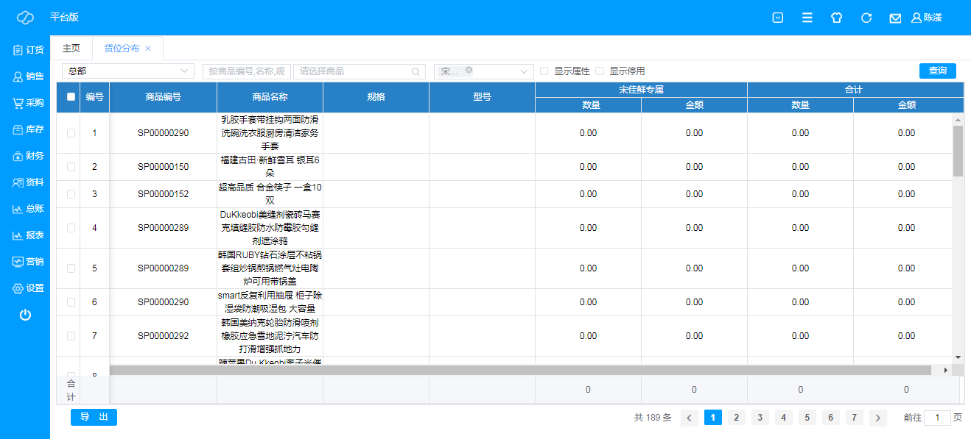Open the 陈漾 user account menu
Viewport: 971px width, 439px height.
click(926, 18)
